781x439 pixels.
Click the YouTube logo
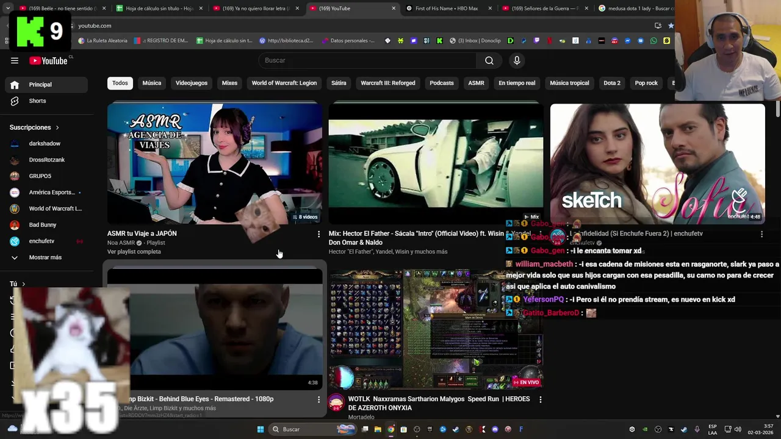point(48,60)
